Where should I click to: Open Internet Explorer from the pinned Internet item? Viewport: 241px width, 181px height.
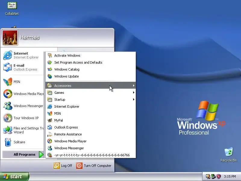pos(23,55)
